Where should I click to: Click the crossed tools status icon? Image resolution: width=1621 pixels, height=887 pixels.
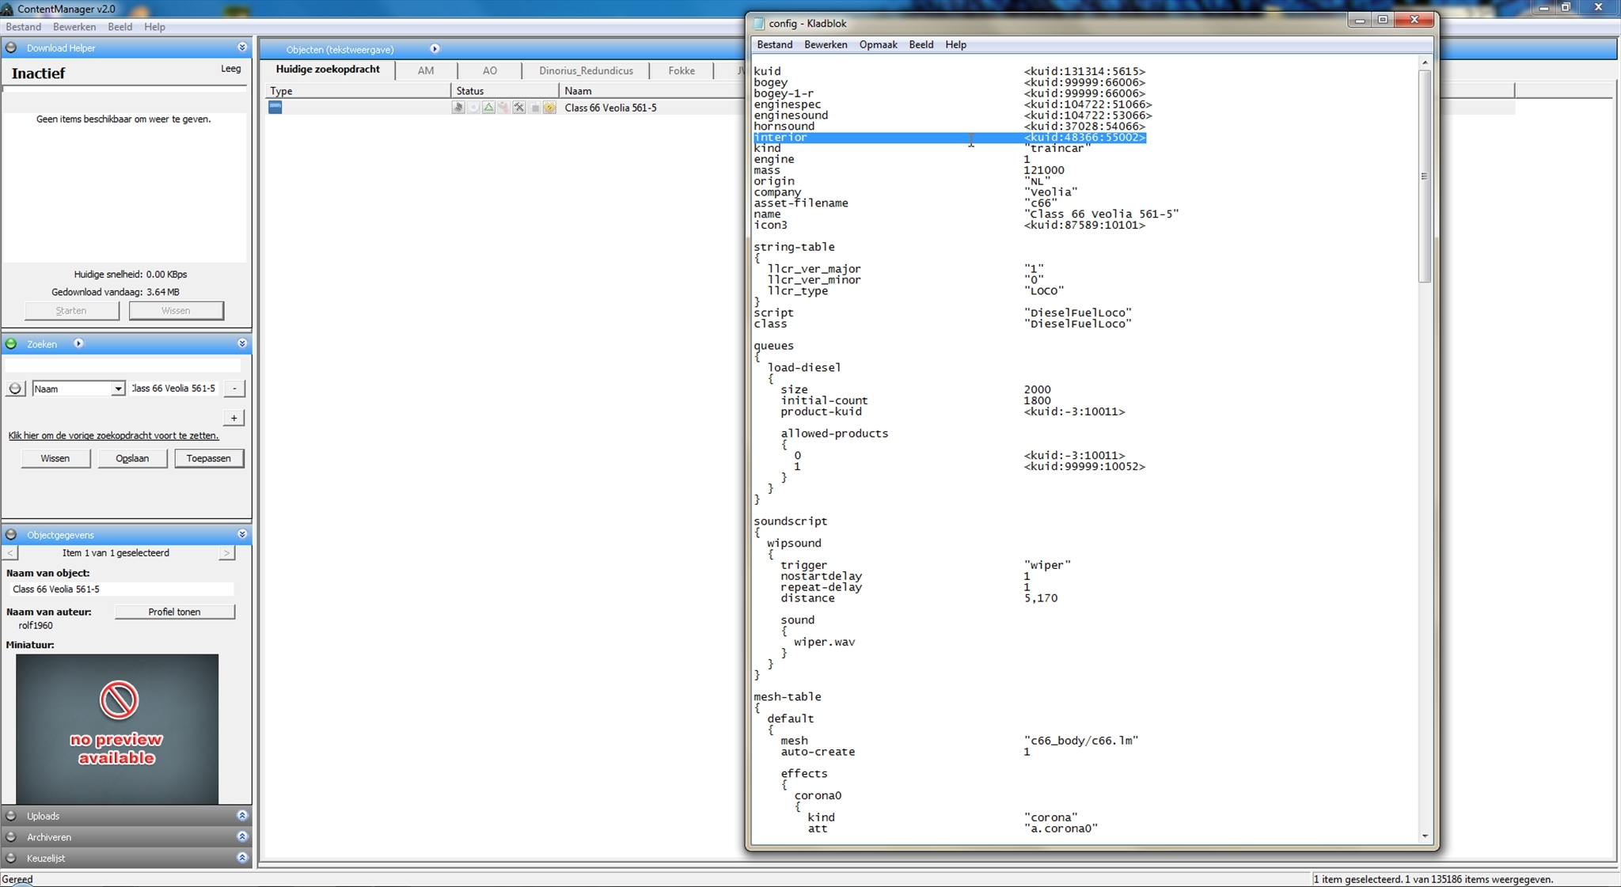[x=519, y=108]
